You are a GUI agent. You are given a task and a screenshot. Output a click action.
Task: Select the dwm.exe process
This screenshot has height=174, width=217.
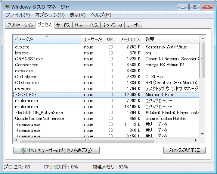click(x=106, y=89)
